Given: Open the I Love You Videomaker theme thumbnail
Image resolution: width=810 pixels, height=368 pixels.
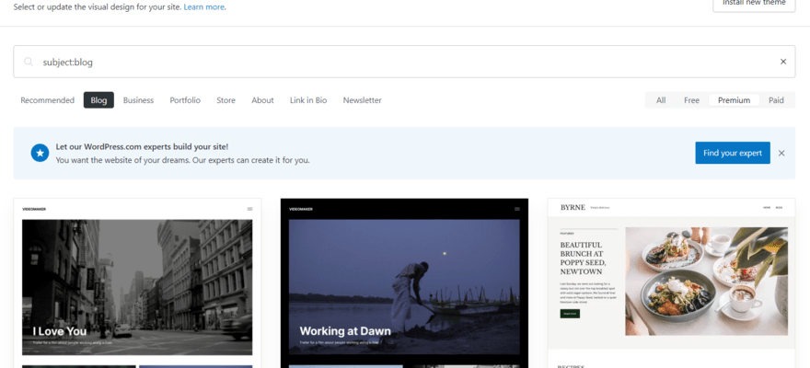Looking at the screenshot, I should tap(137, 283).
